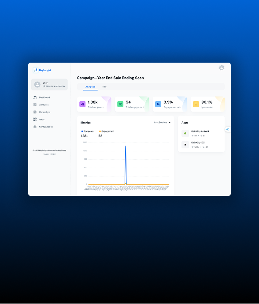The image size is (259, 304).
Task: Toggle the Engagement series in chart legend
Action: click(x=107, y=131)
